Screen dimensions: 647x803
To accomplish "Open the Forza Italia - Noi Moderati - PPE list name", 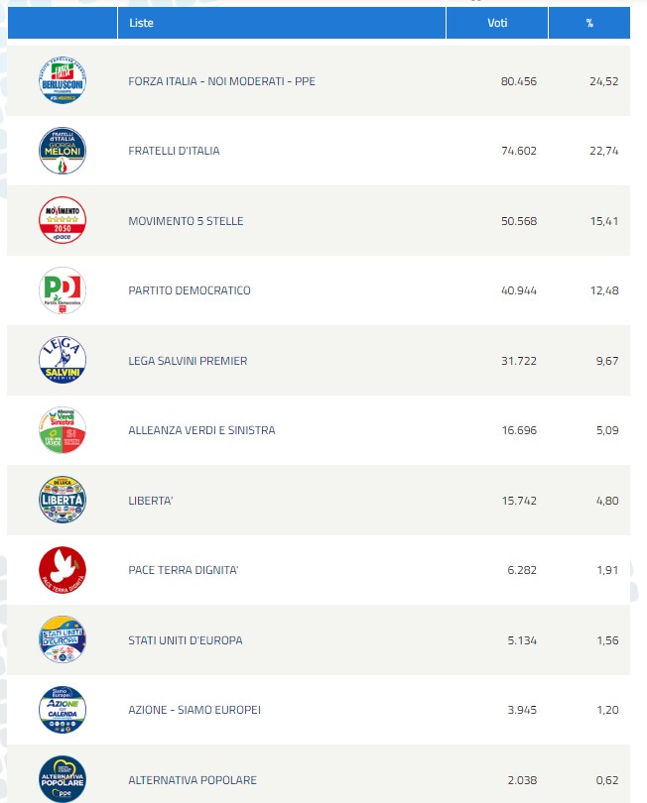I will [x=221, y=81].
